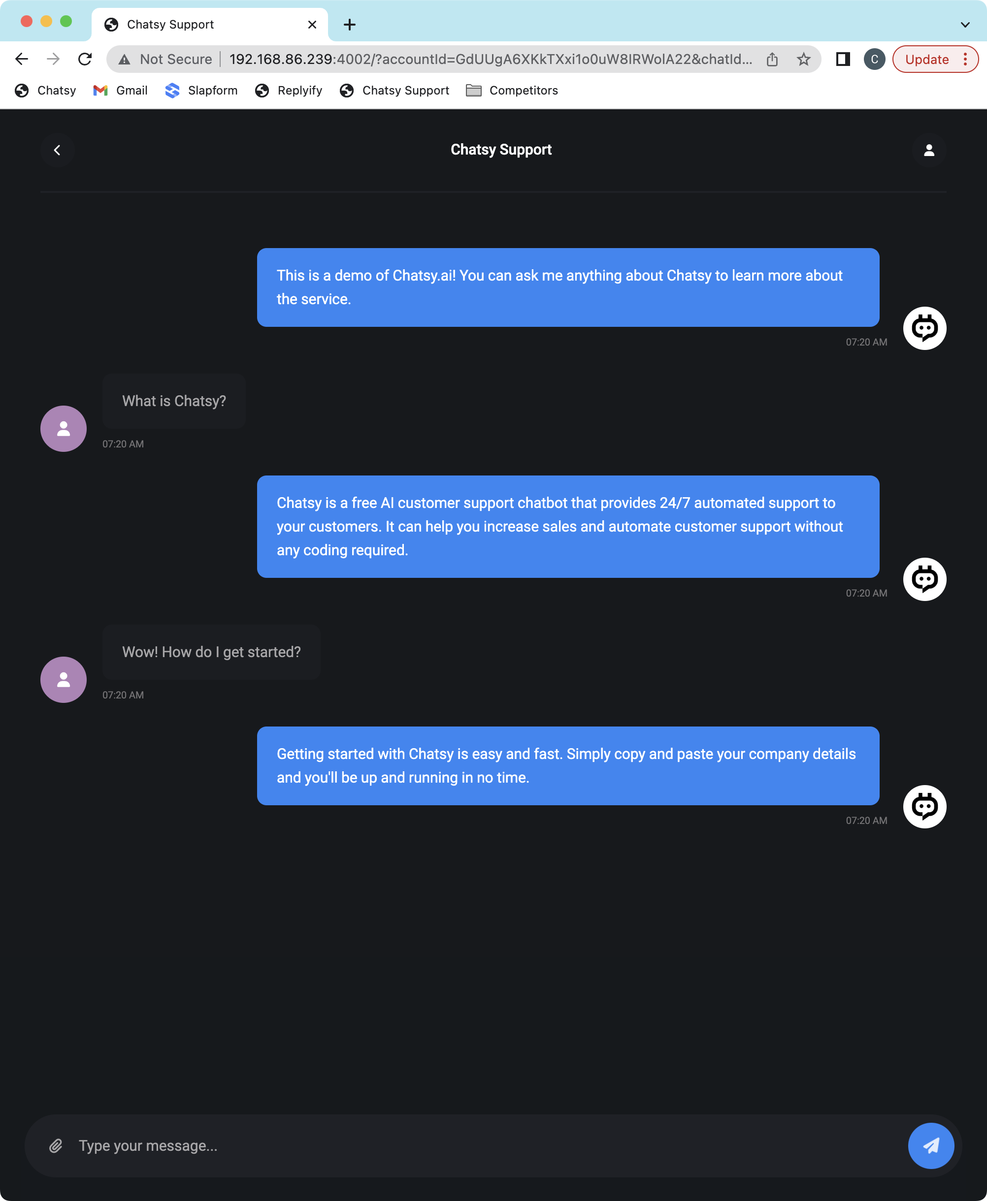Click the Update button in Chrome
This screenshot has height=1201, width=987.
click(x=926, y=59)
